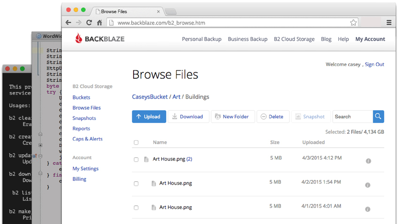This screenshot has width=400, height=224.
Task: Go to the browser home icon
Action: [99, 23]
